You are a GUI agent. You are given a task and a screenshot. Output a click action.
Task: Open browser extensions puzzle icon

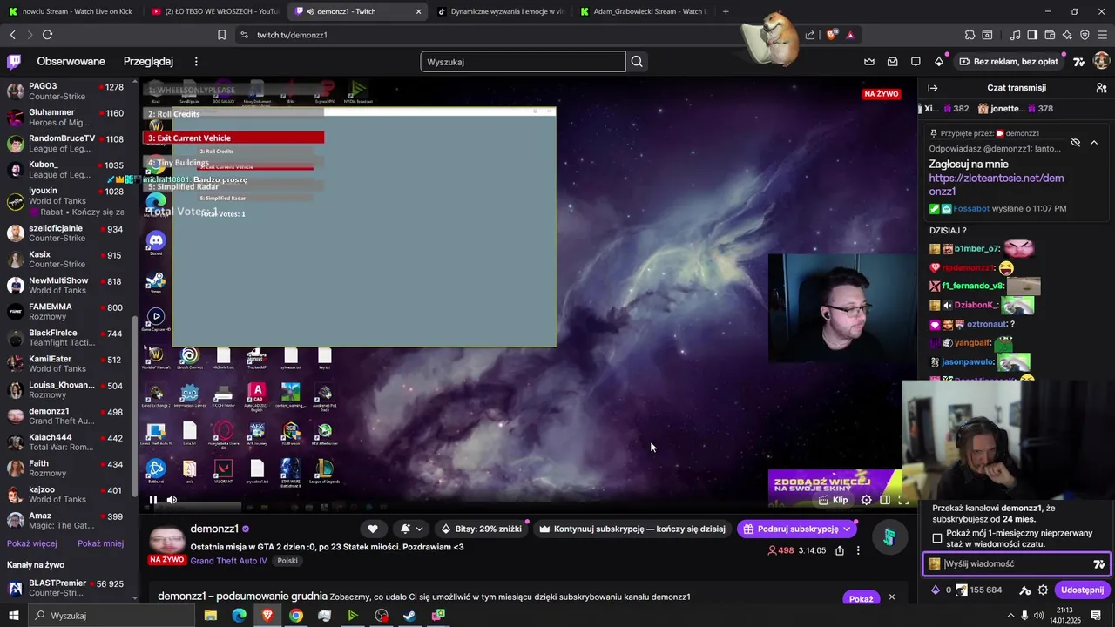point(970,35)
